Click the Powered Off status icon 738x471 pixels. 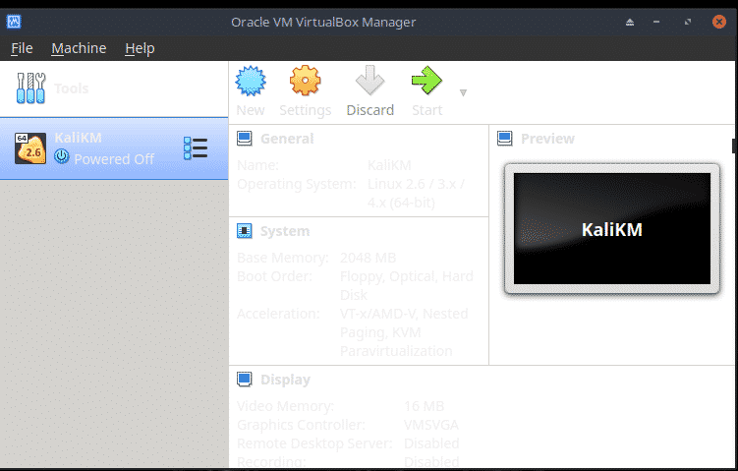click(62, 156)
